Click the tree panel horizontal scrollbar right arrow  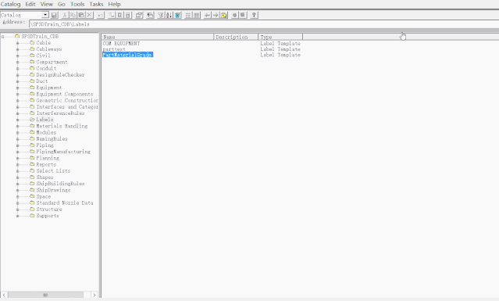(94, 295)
